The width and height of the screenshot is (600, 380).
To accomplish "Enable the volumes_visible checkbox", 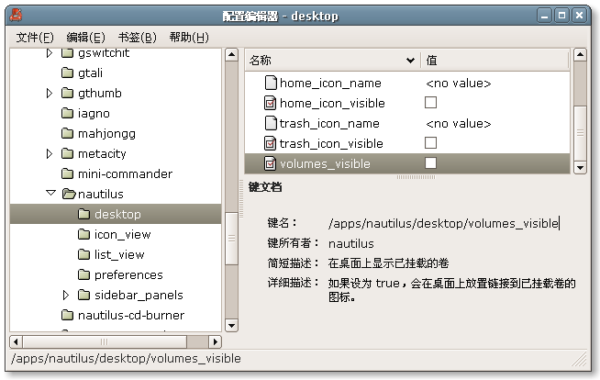I will coord(430,163).
